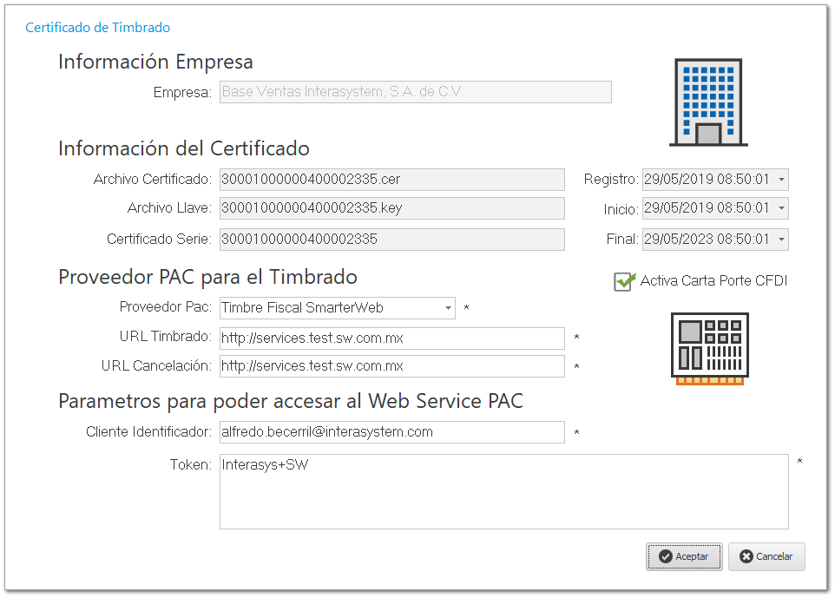Click the Registro date value 29/05/2019
Viewport: 835px width, 598px height.
coord(679,180)
